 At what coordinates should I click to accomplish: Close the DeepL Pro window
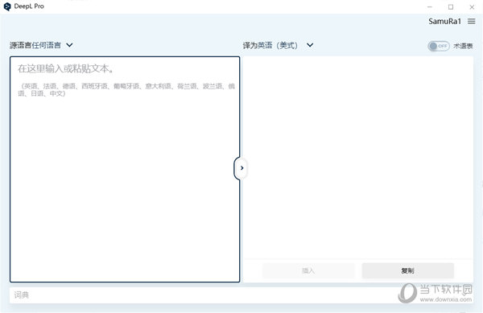pos(472,6)
